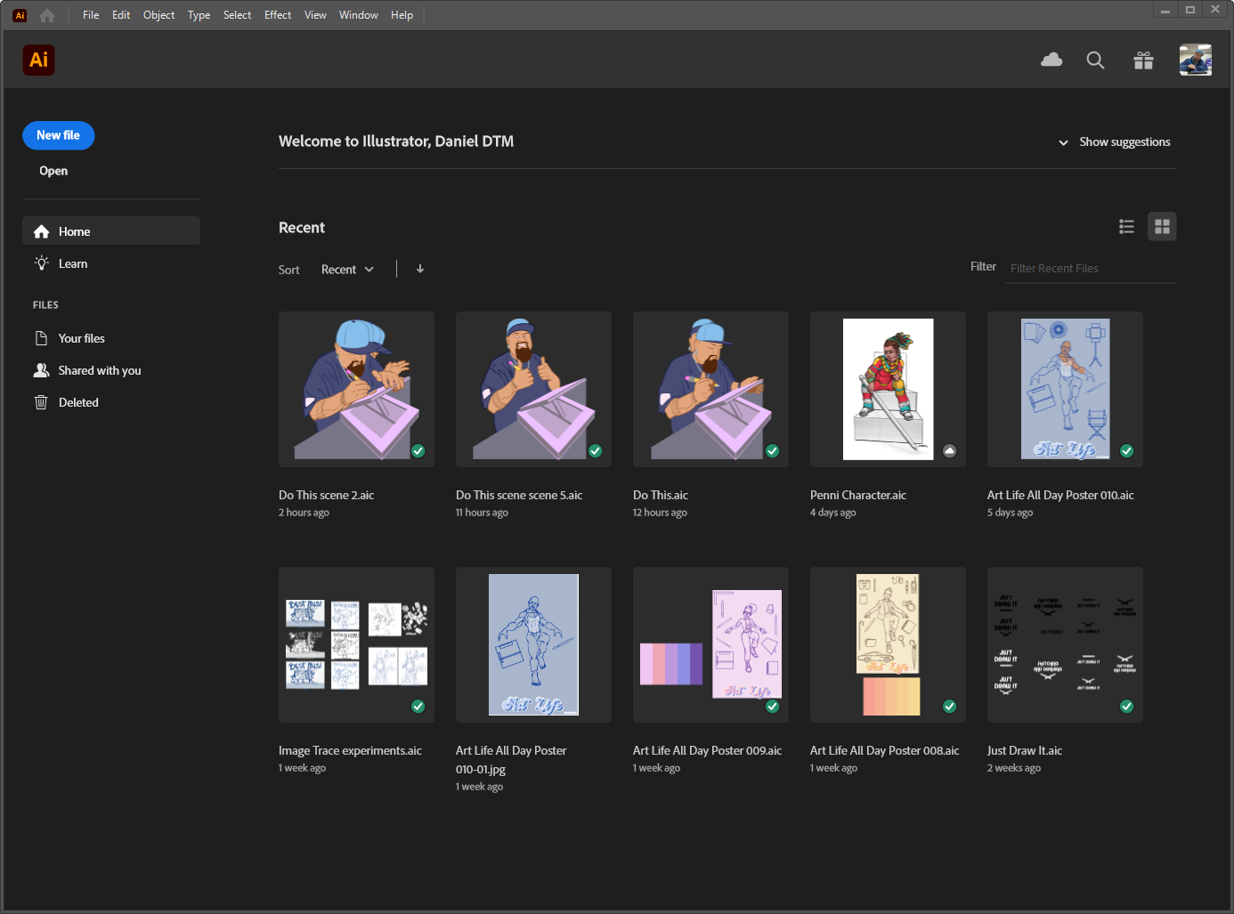Open the What's New gift icon
The image size is (1234, 914).
pyautogui.click(x=1143, y=60)
